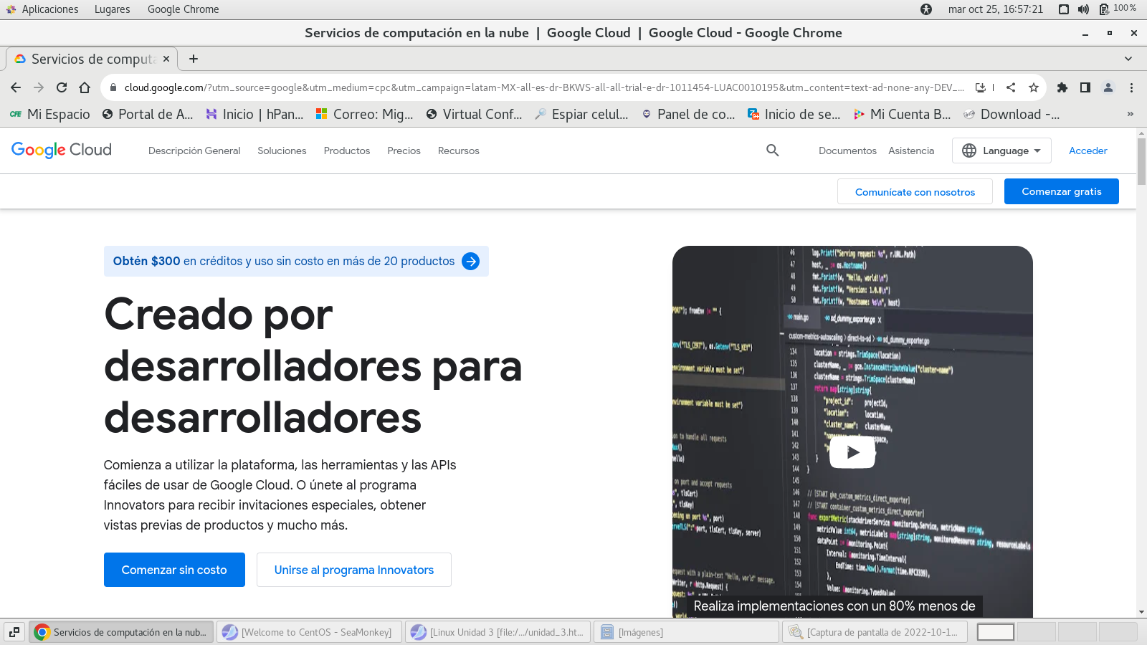1147x645 pixels.
Task: Expand the tab search down arrow
Action: pyautogui.click(x=1128, y=59)
